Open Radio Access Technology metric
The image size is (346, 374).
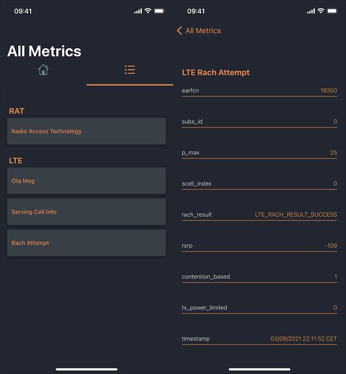click(86, 131)
